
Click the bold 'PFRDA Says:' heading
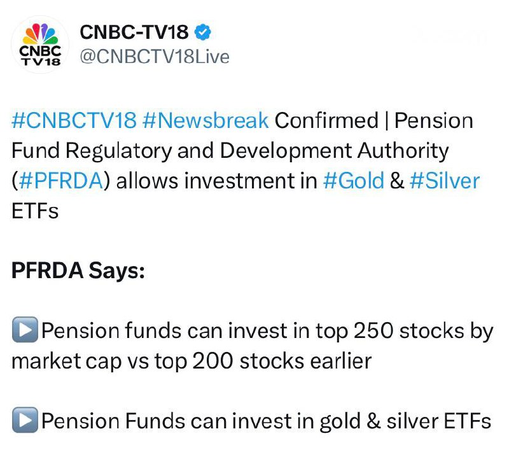[78, 271]
